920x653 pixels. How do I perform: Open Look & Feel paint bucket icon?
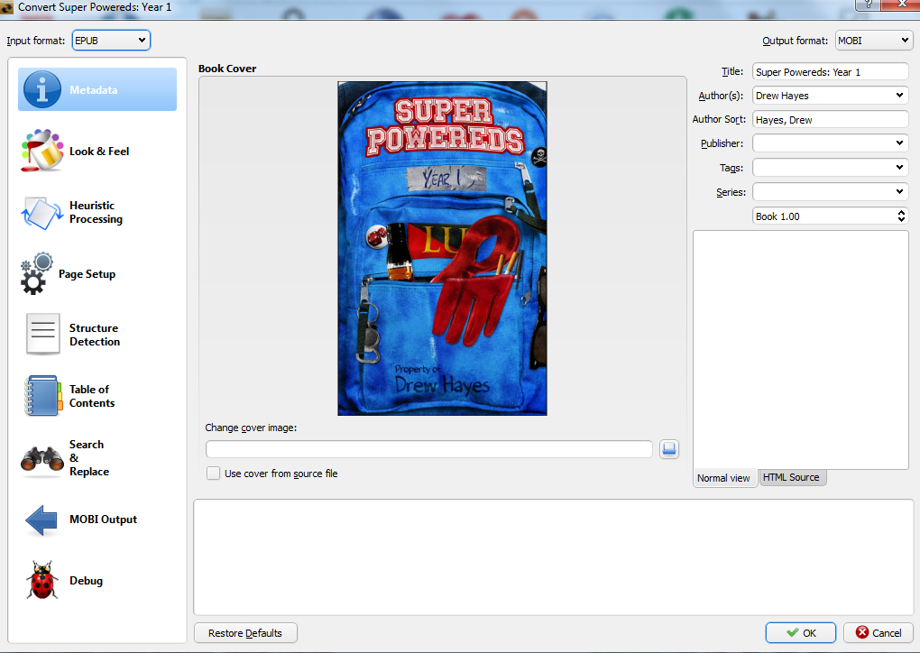(41, 151)
